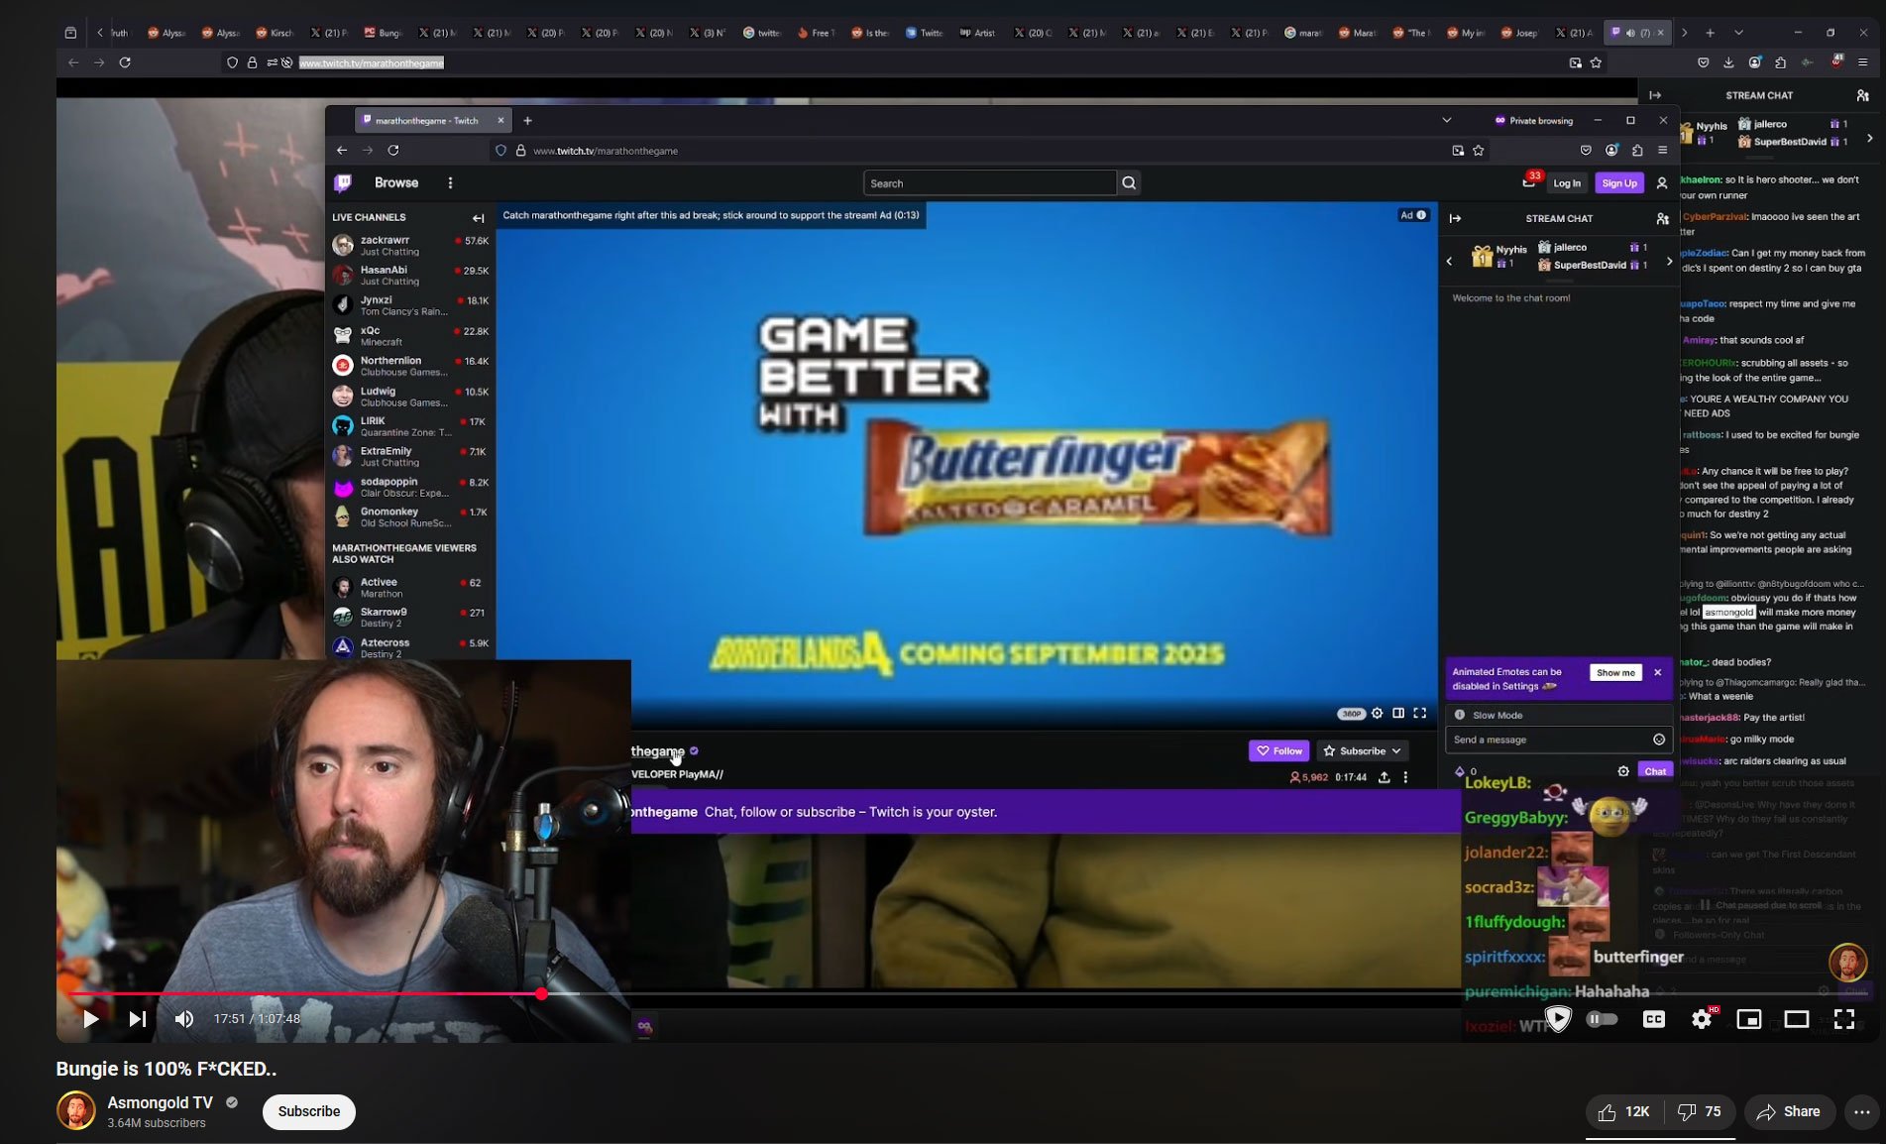The height and width of the screenshot is (1144, 1886).
Task: Expand the Twitch Subscribe dropdown
Action: click(1363, 751)
